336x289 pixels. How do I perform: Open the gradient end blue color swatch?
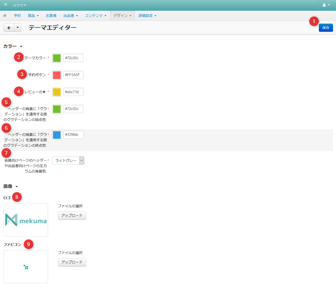pos(57,135)
